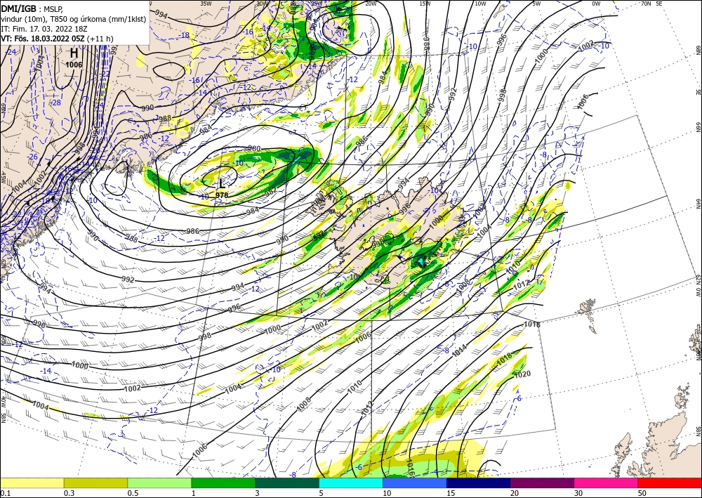Screen dimensions: 702x498
Task: Click the 5W longitude label
Action: point(536,3)
